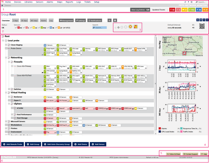
Task: Collapse the Firewalls group
Action: (9, 62)
